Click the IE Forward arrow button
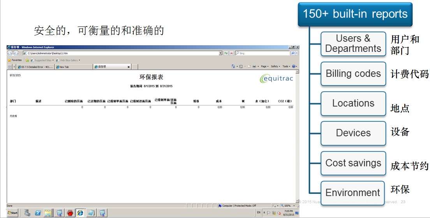 click(16, 53)
